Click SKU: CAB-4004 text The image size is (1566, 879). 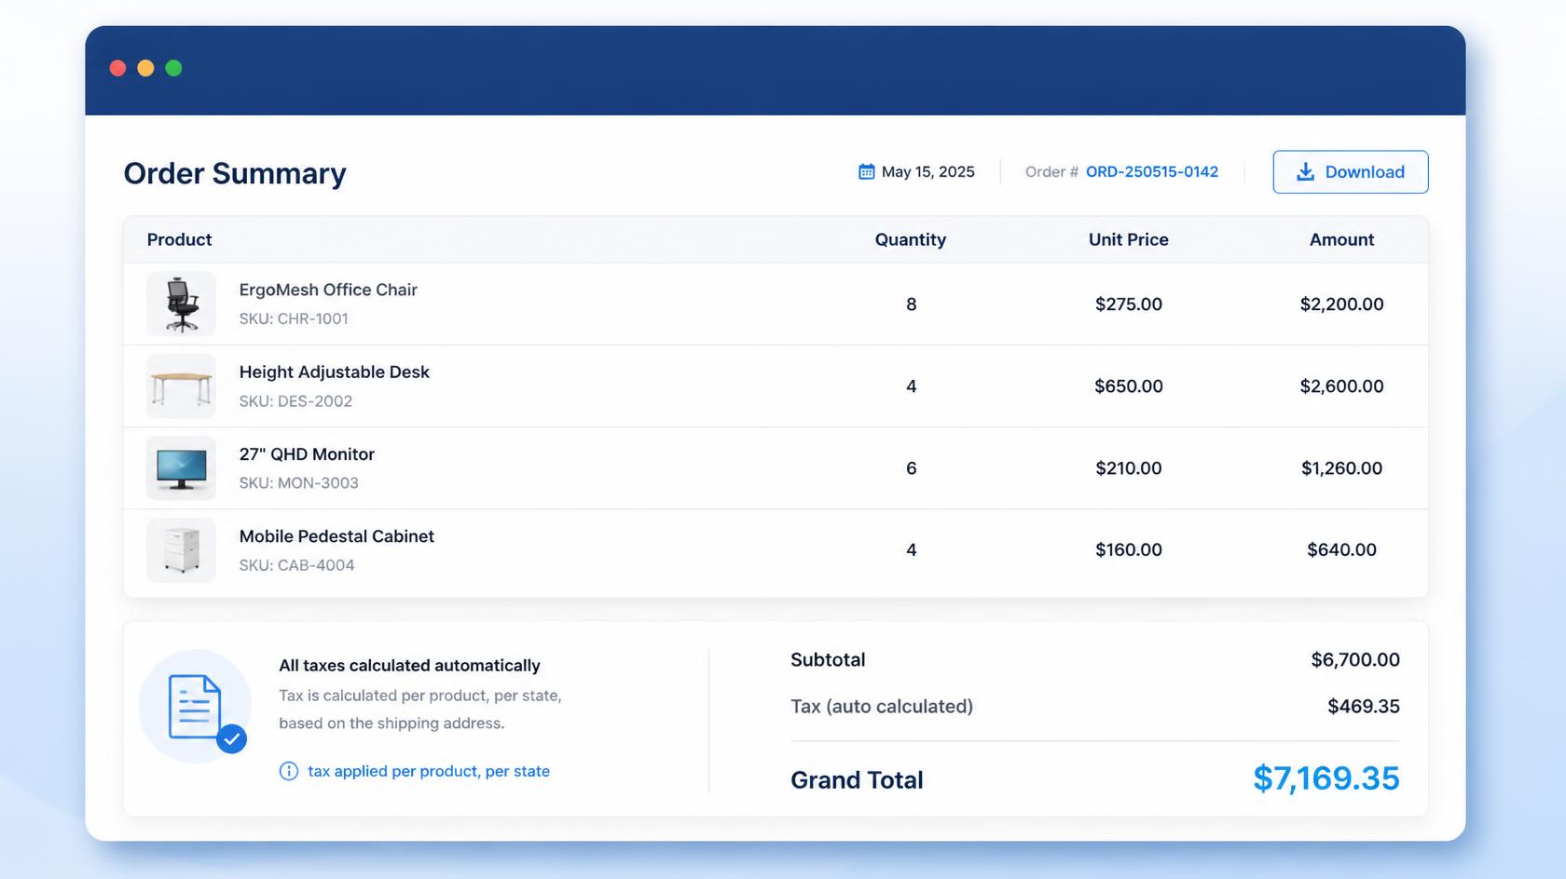(296, 565)
